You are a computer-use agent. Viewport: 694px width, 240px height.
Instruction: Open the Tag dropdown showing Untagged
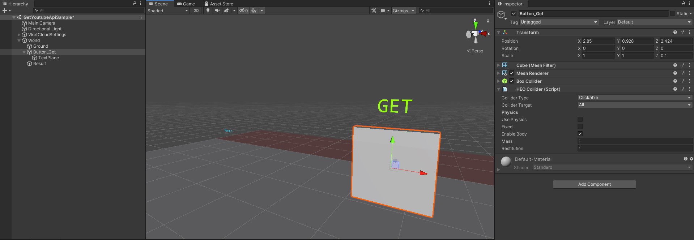point(558,22)
